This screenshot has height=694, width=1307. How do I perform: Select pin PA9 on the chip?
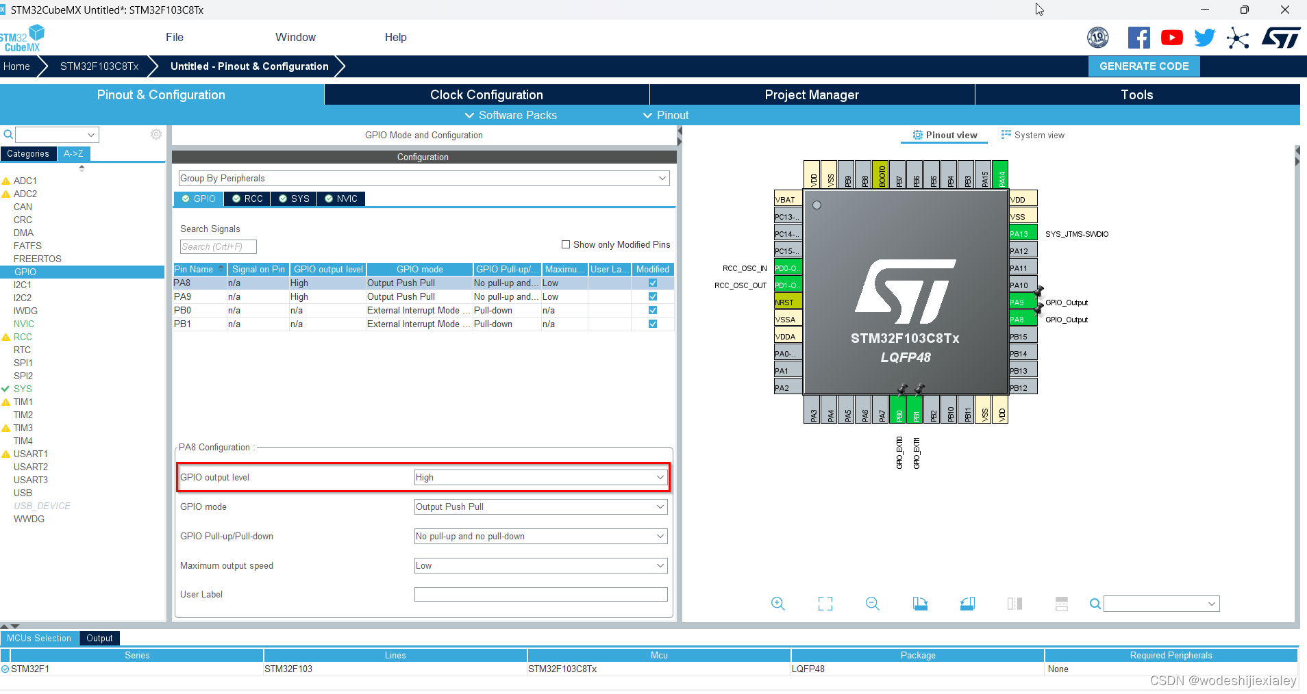1023,303
